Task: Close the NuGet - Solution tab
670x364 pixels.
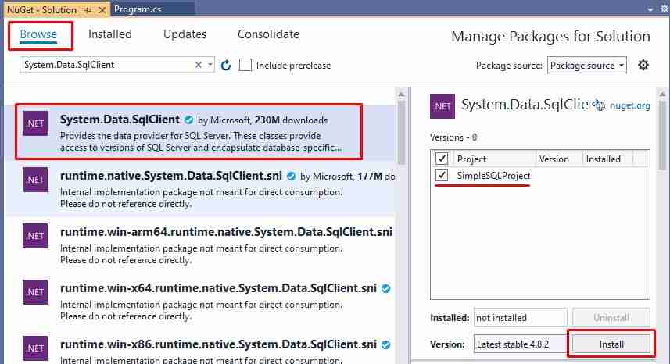Action: 102,10
